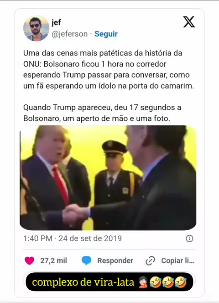
Task: Click the last laughing emoji in caption
Action: 181,282
